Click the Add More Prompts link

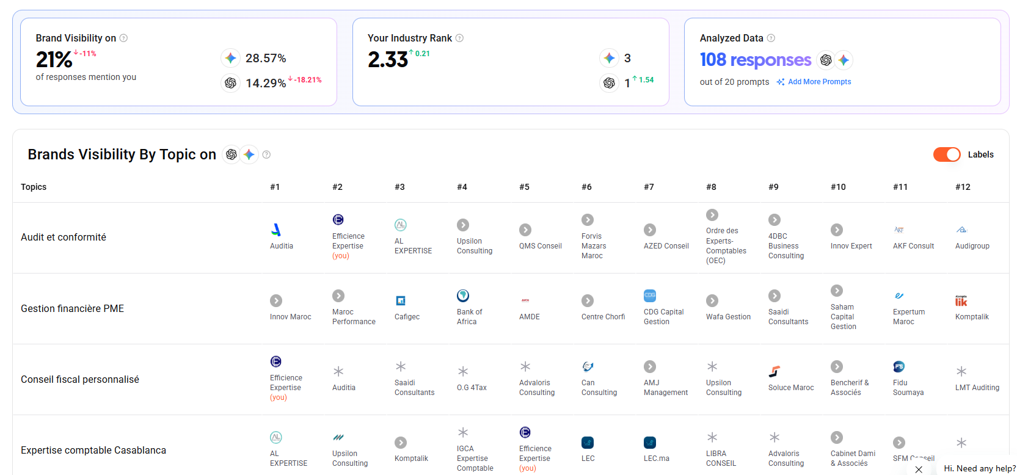814,82
